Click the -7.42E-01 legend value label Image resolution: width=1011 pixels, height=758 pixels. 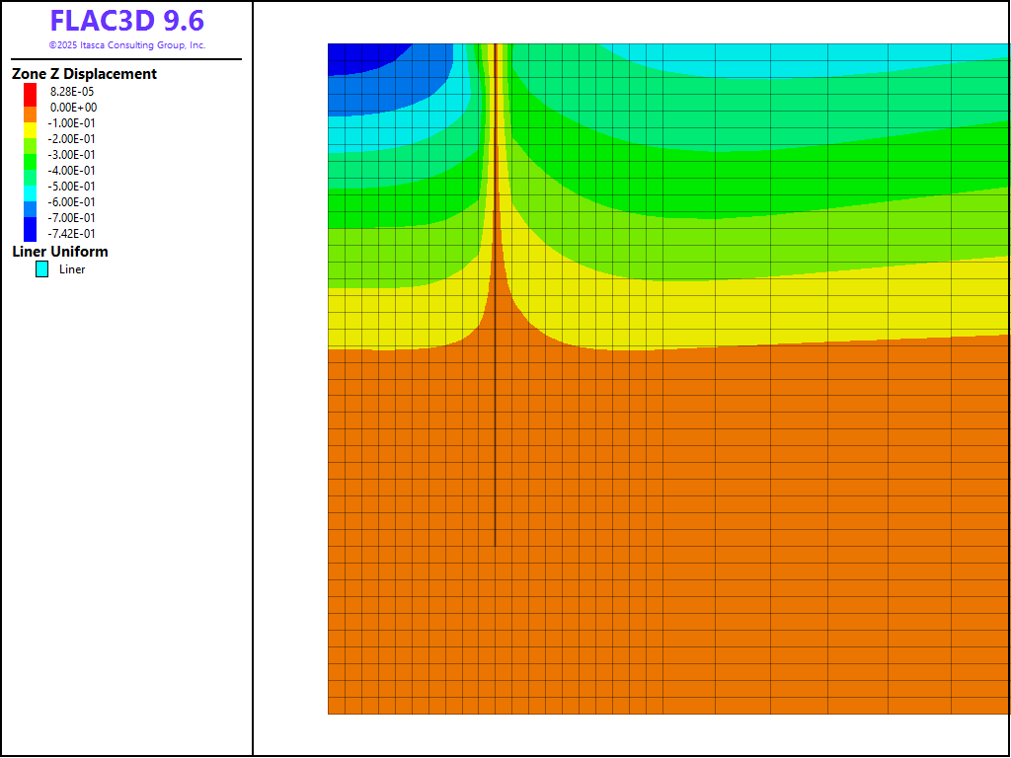pyautogui.click(x=73, y=234)
